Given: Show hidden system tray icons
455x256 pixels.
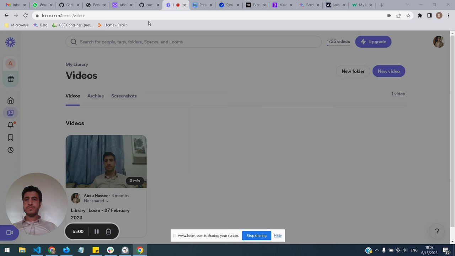Looking at the screenshot, I should (377, 250).
